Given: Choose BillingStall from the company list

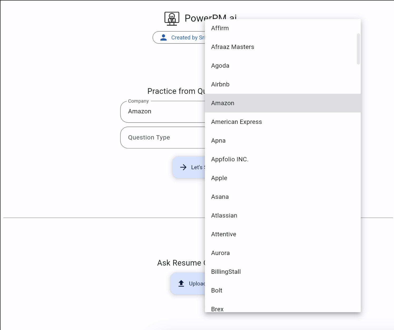Looking at the screenshot, I should click(x=283, y=271).
